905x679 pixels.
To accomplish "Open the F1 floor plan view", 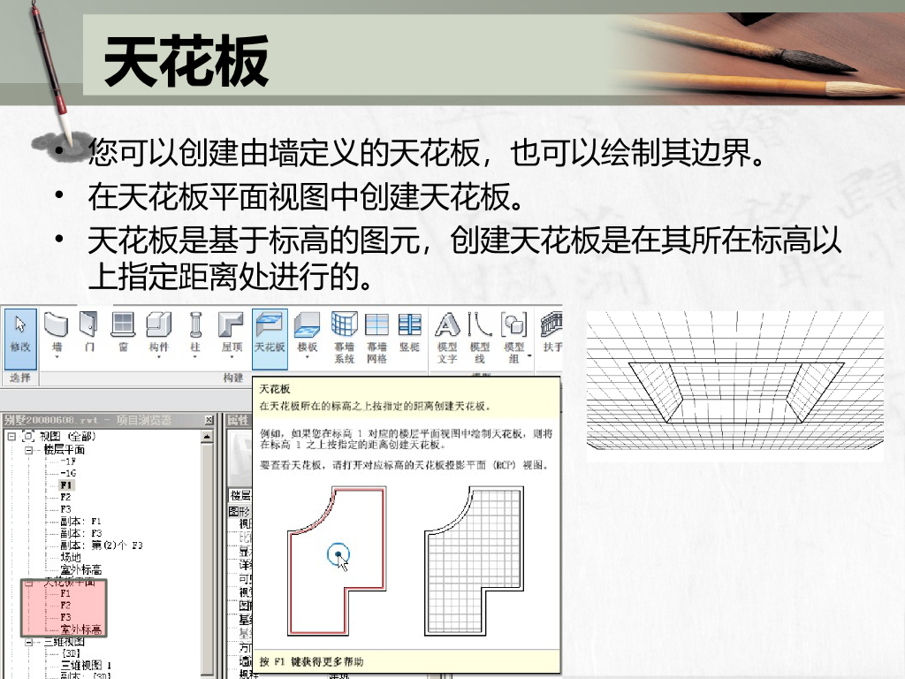I will tap(66, 485).
